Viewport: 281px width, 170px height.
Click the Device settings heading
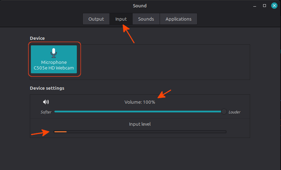coord(47,88)
